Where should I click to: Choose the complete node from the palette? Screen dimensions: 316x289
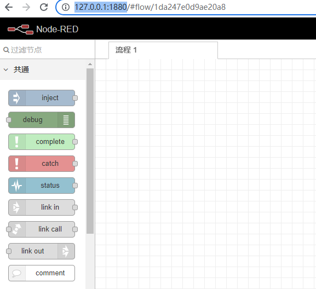42,142
